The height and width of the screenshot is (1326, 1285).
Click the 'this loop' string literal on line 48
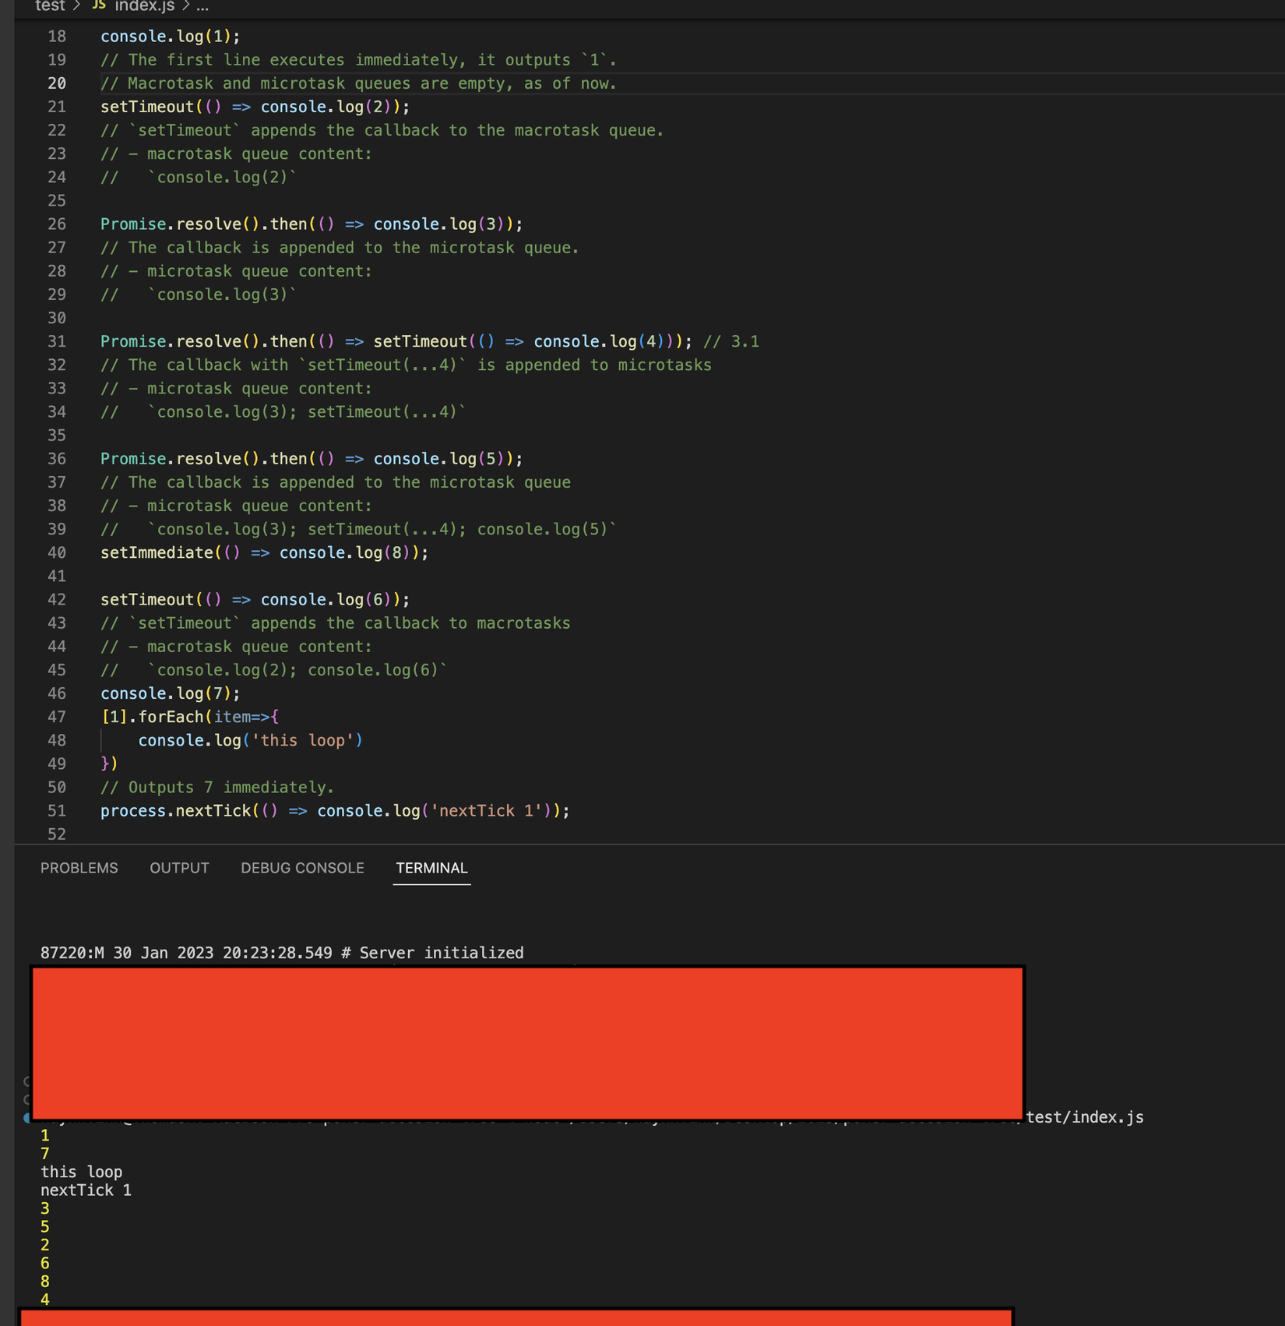[x=302, y=740]
